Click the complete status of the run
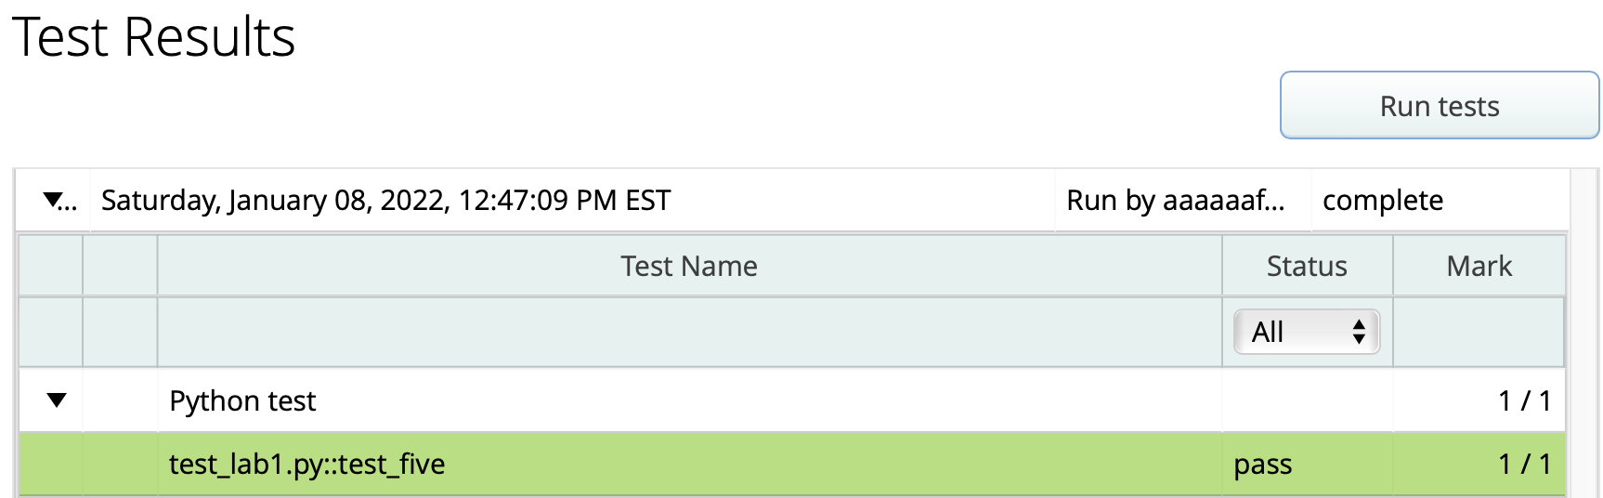 (1382, 201)
